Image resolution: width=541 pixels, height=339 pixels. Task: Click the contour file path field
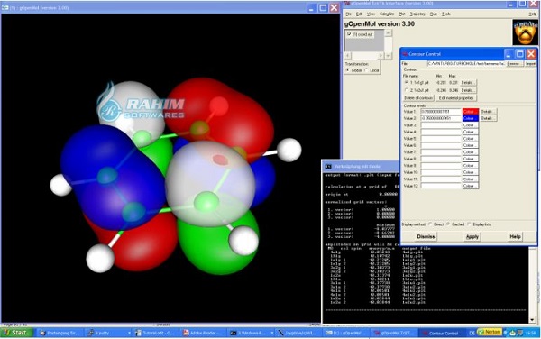click(466, 64)
